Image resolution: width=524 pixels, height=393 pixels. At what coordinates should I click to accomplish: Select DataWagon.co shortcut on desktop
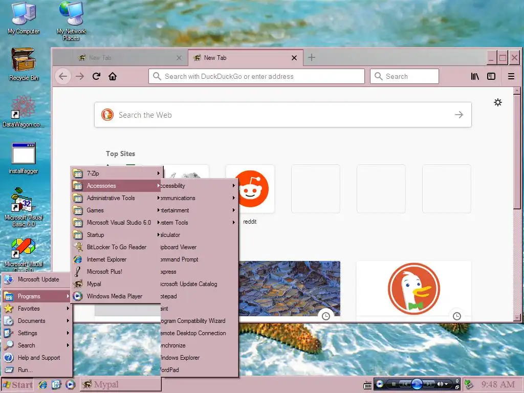(23, 111)
